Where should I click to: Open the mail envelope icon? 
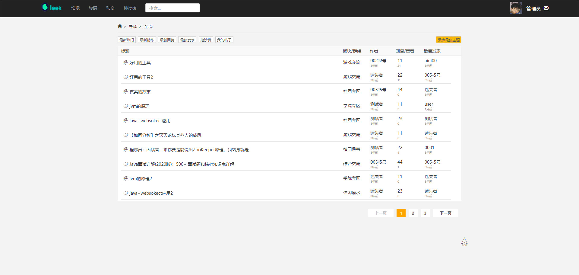point(546,8)
